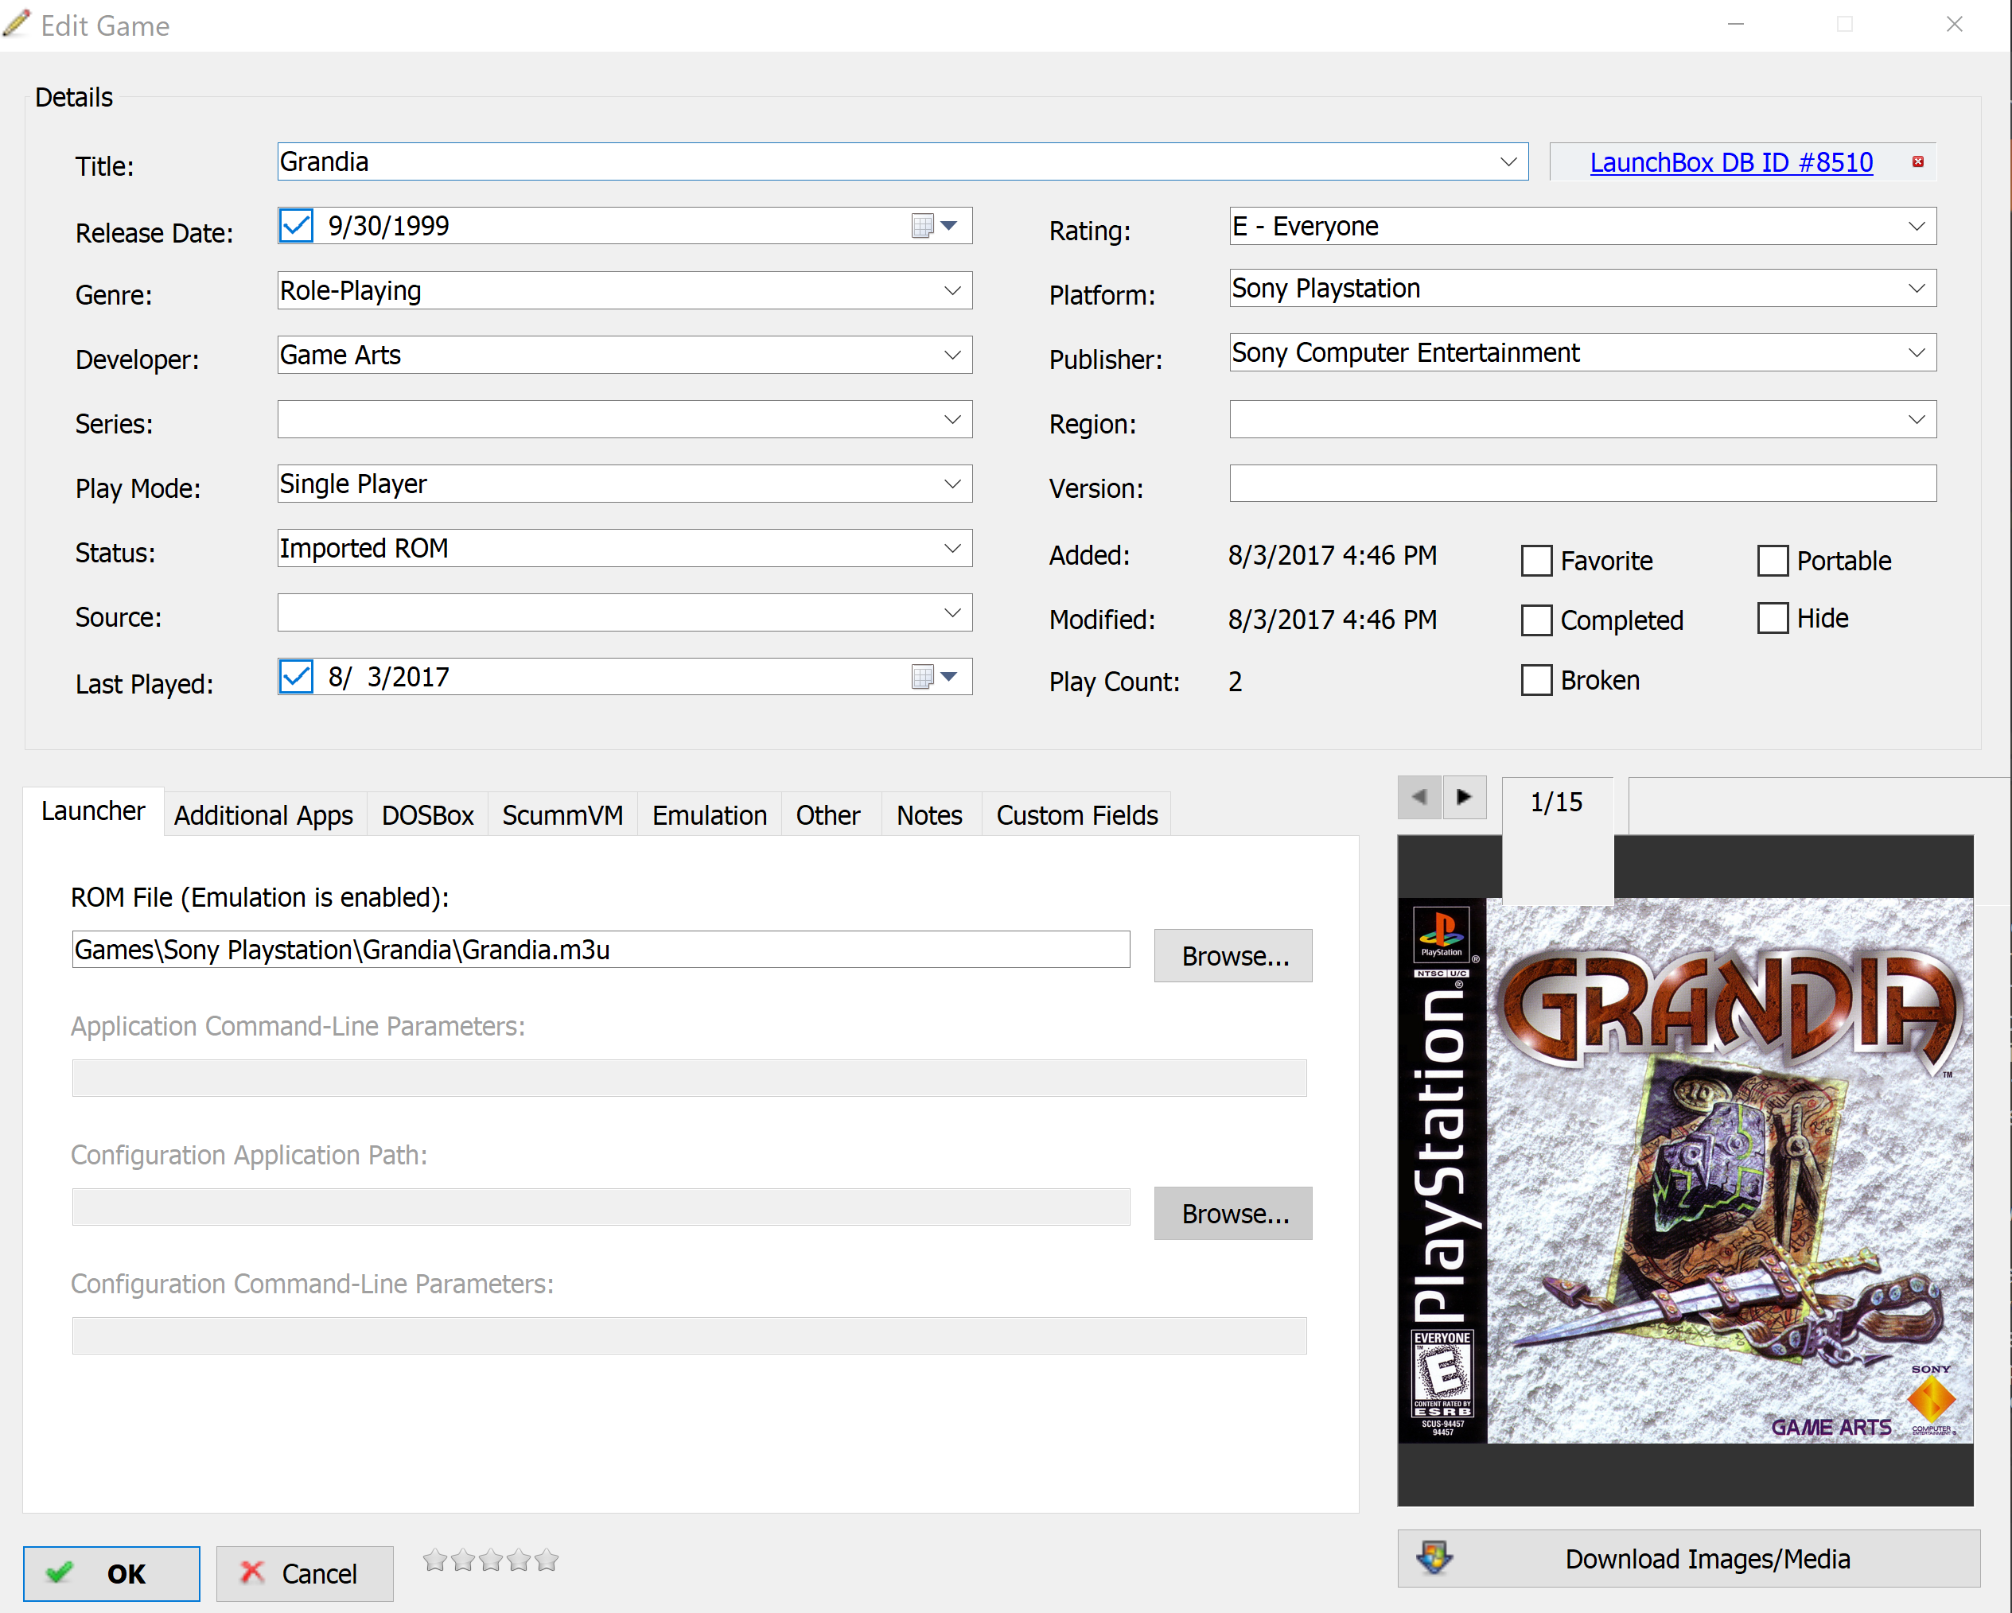Open the Other tab
Viewport: 2012px width, 1613px height.
(829, 815)
